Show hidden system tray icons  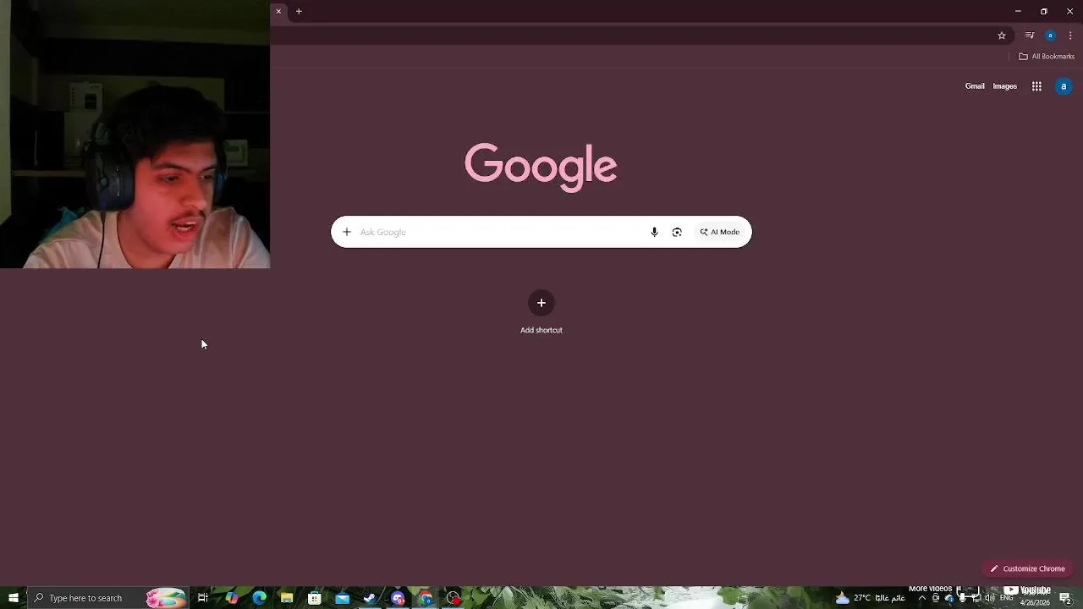click(x=922, y=598)
